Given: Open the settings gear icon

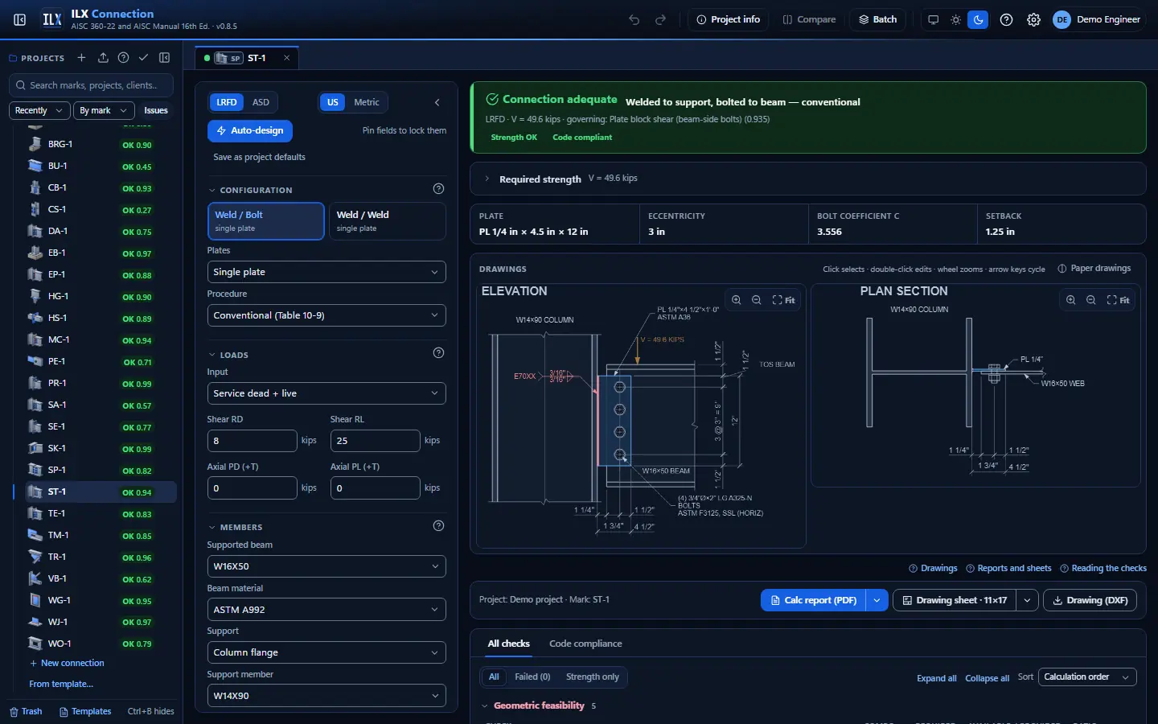Looking at the screenshot, I should (1033, 19).
